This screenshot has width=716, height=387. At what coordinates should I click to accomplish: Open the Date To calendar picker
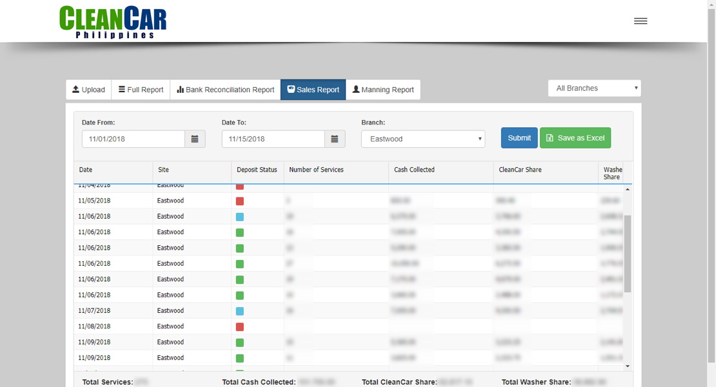pos(334,138)
